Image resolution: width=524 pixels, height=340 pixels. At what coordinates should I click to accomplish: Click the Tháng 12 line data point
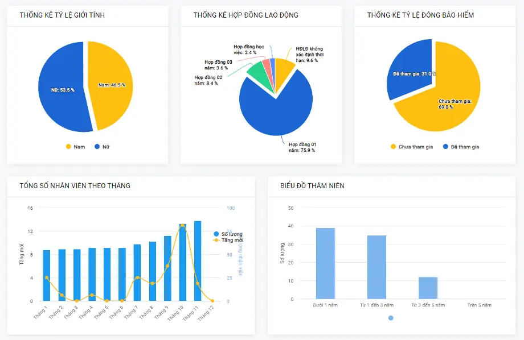point(212,301)
